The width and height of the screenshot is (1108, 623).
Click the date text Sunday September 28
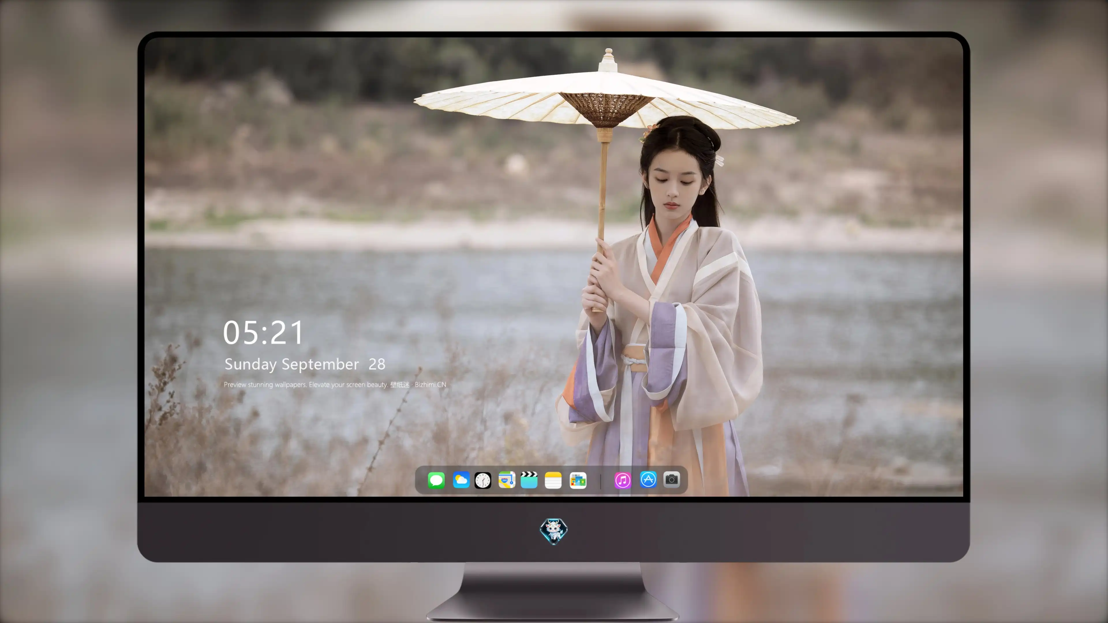click(x=304, y=364)
